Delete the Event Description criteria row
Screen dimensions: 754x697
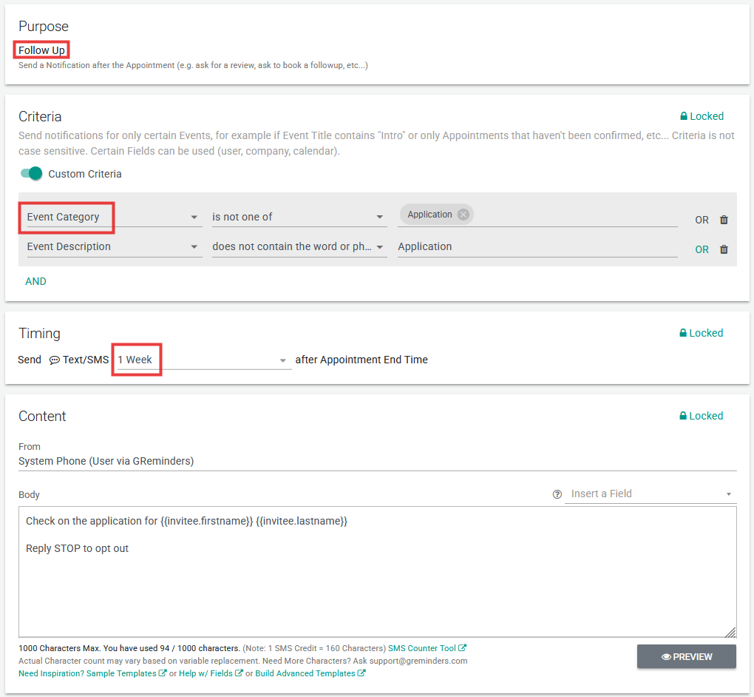(724, 249)
